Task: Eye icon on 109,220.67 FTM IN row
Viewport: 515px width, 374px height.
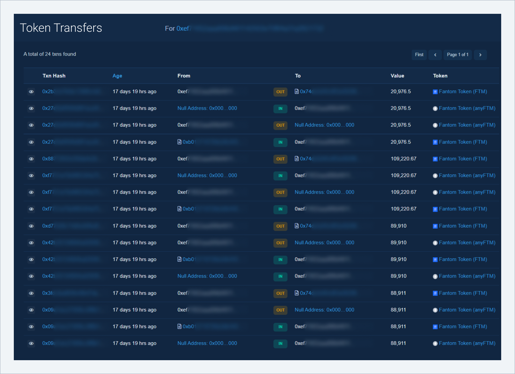Action: point(31,209)
